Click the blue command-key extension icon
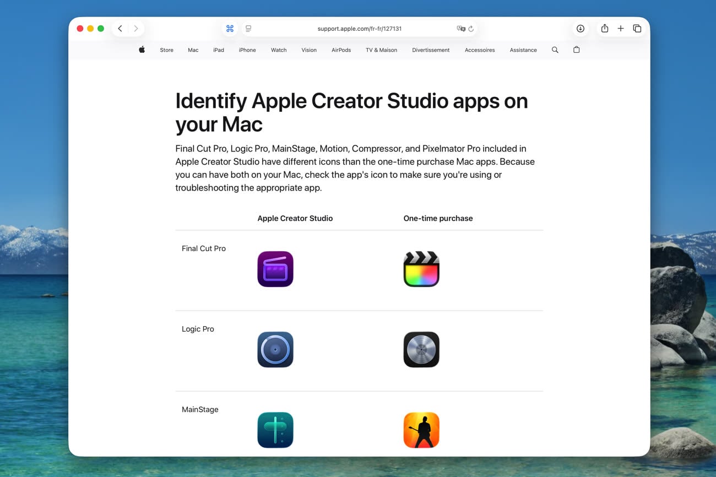 (x=230, y=29)
